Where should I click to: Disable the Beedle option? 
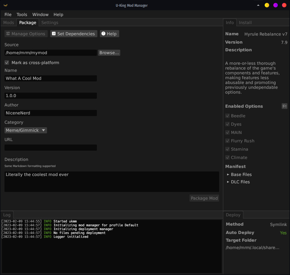pos(227,116)
